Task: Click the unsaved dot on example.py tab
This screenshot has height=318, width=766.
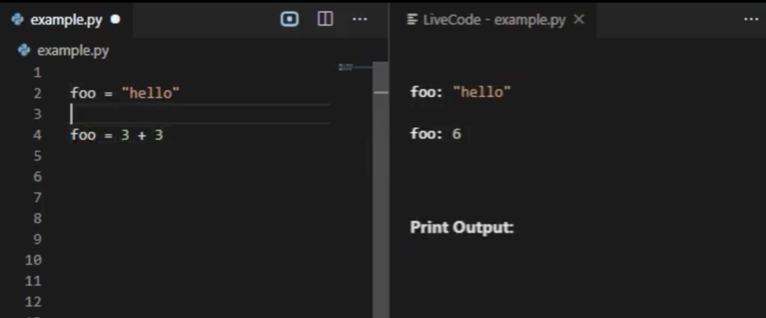Action: [x=116, y=20]
